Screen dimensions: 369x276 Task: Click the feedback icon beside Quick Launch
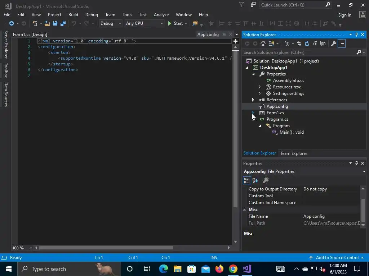pyautogui.click(x=253, y=5)
